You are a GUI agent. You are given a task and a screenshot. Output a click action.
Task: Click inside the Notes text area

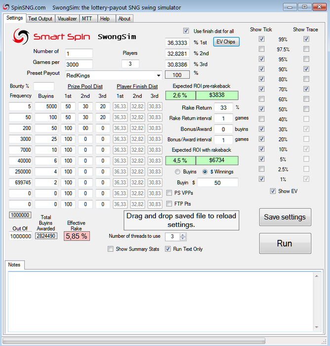(161, 302)
